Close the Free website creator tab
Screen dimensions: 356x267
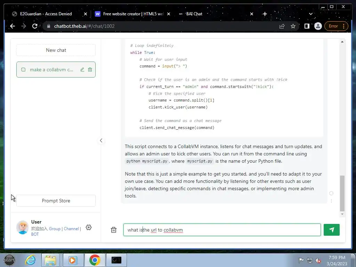coord(169,14)
